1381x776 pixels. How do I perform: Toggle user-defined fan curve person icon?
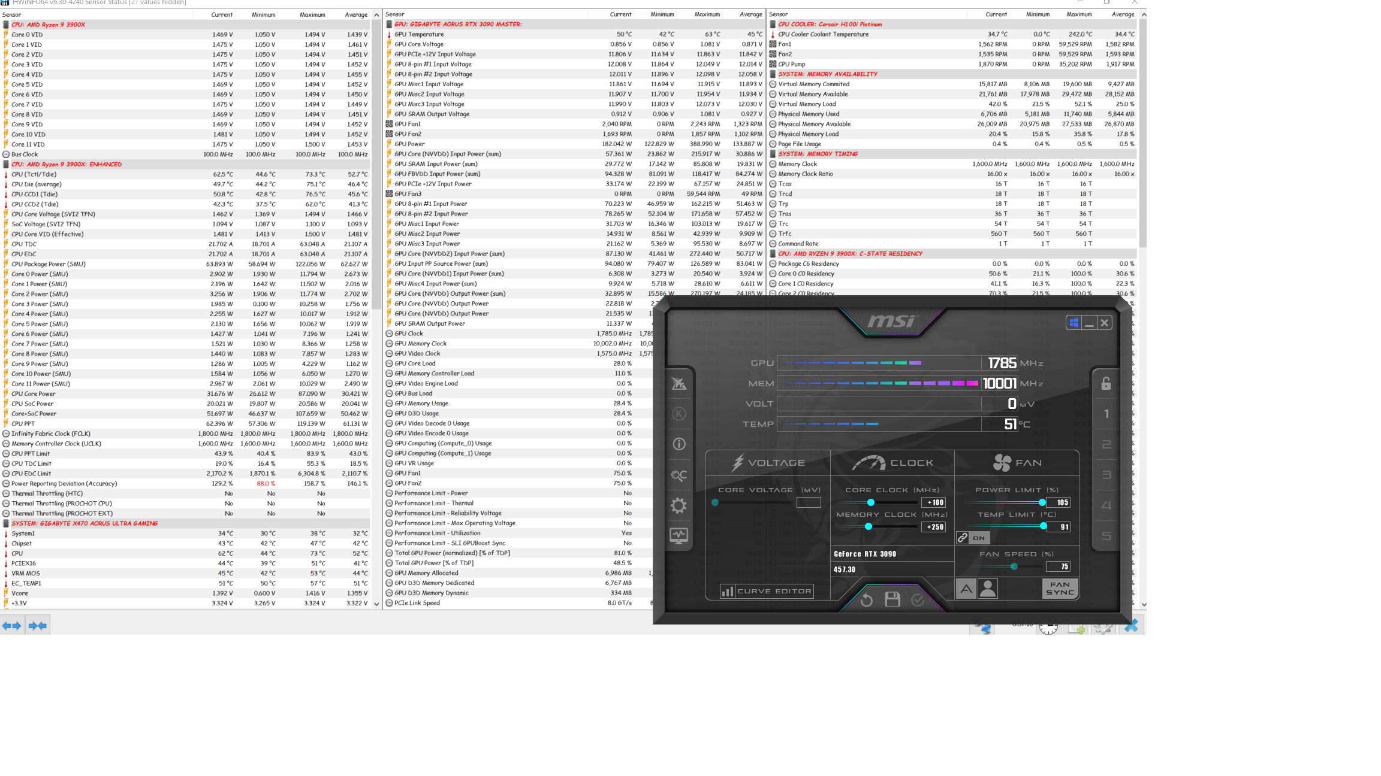tap(987, 589)
